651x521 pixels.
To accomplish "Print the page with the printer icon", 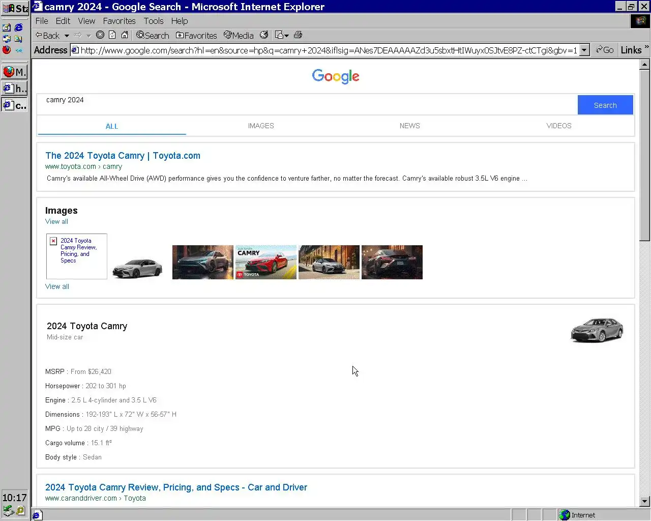I will pyautogui.click(x=298, y=35).
